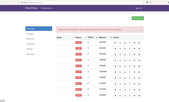This screenshot has width=169, height=102.
Task: Click pause icon on the last table row
Action: [120, 96]
